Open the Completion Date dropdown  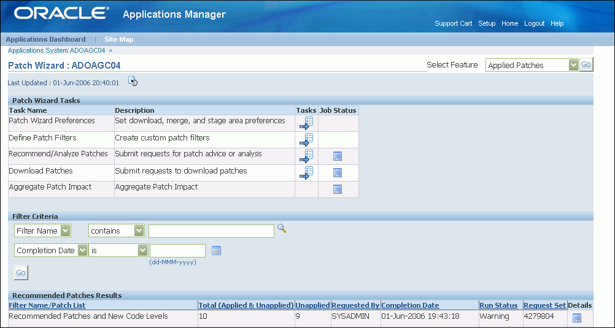[51, 250]
